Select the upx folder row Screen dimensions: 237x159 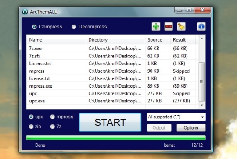(x=112, y=94)
